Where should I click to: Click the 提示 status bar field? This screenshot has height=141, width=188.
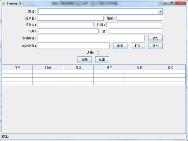coord(98,137)
